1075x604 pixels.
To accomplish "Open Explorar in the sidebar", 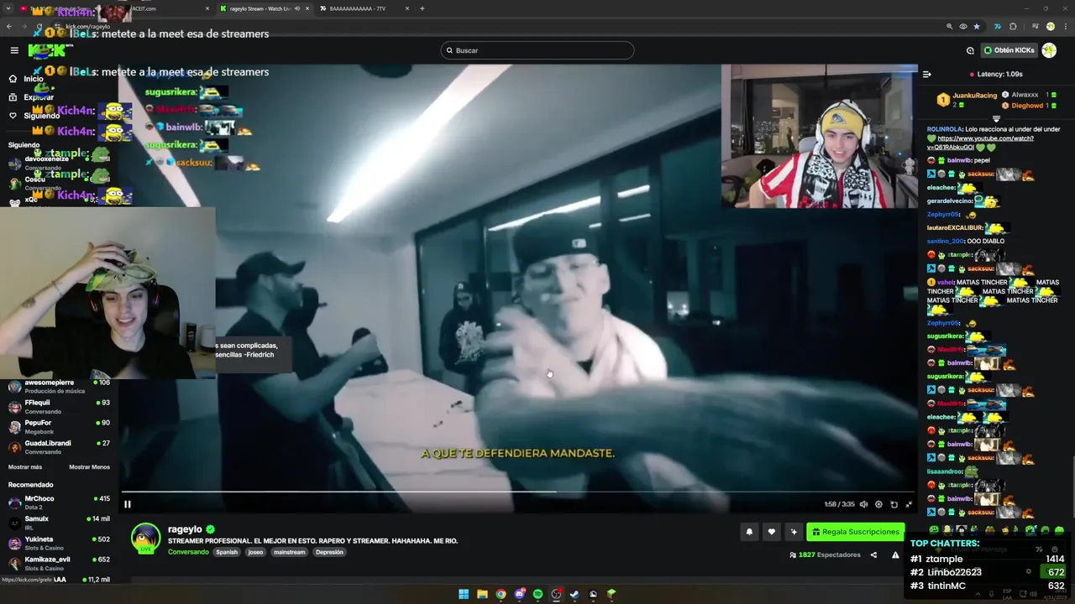I will [x=31, y=97].
